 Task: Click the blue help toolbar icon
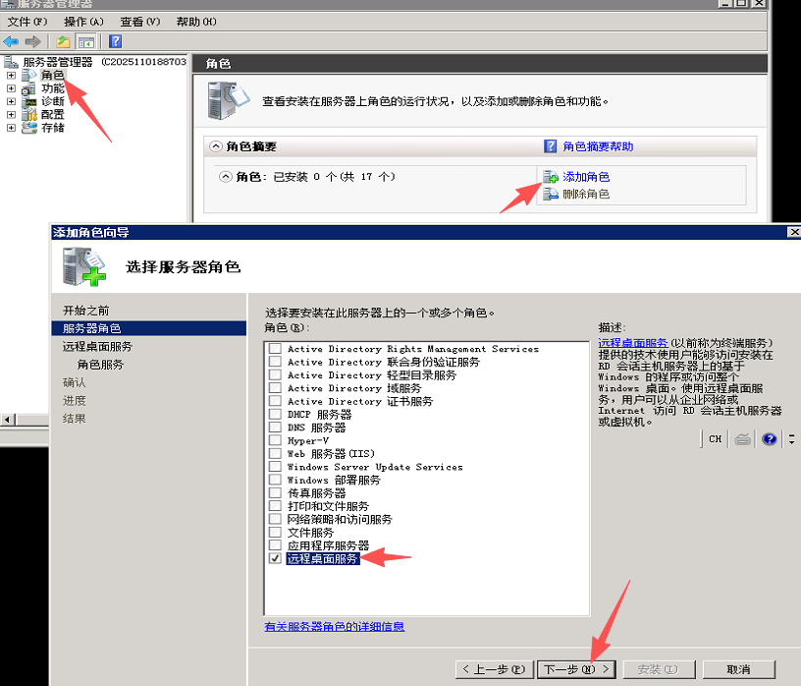(115, 41)
